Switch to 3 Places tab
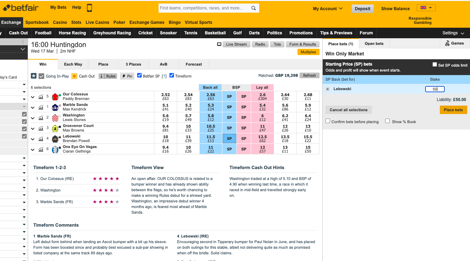This screenshot has width=470, height=261. 133,64
